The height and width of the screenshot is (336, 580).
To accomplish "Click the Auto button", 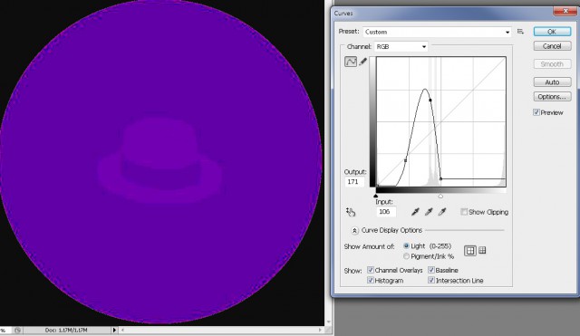I will pos(552,82).
